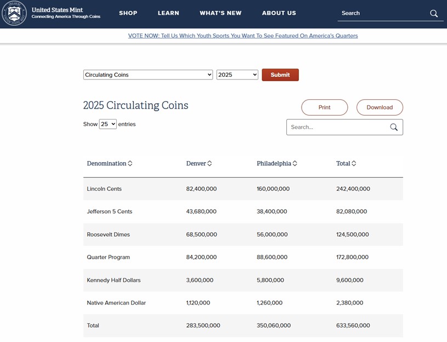Click total value 2,380,000
The image size is (447, 342).
click(349, 303)
